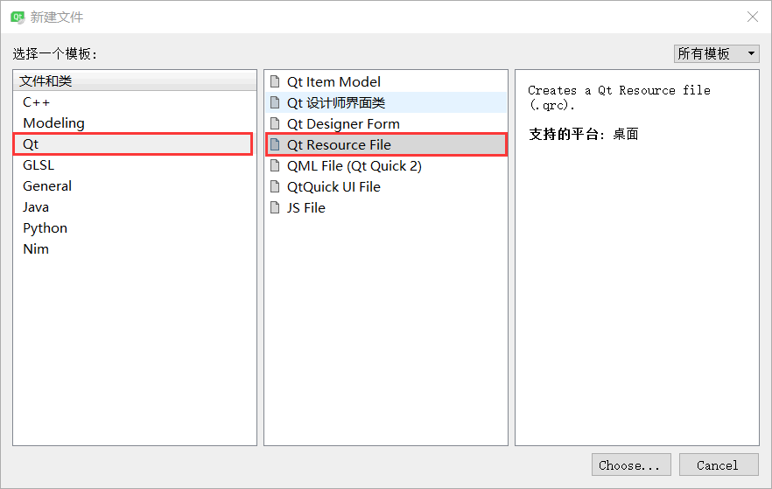
Task: Click the Cancel button
Action: click(x=719, y=465)
